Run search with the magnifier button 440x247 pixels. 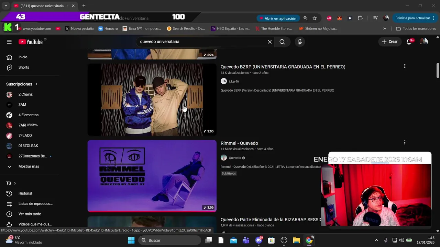coord(282,42)
